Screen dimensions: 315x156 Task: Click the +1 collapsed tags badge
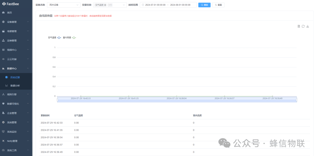tap(110, 5)
